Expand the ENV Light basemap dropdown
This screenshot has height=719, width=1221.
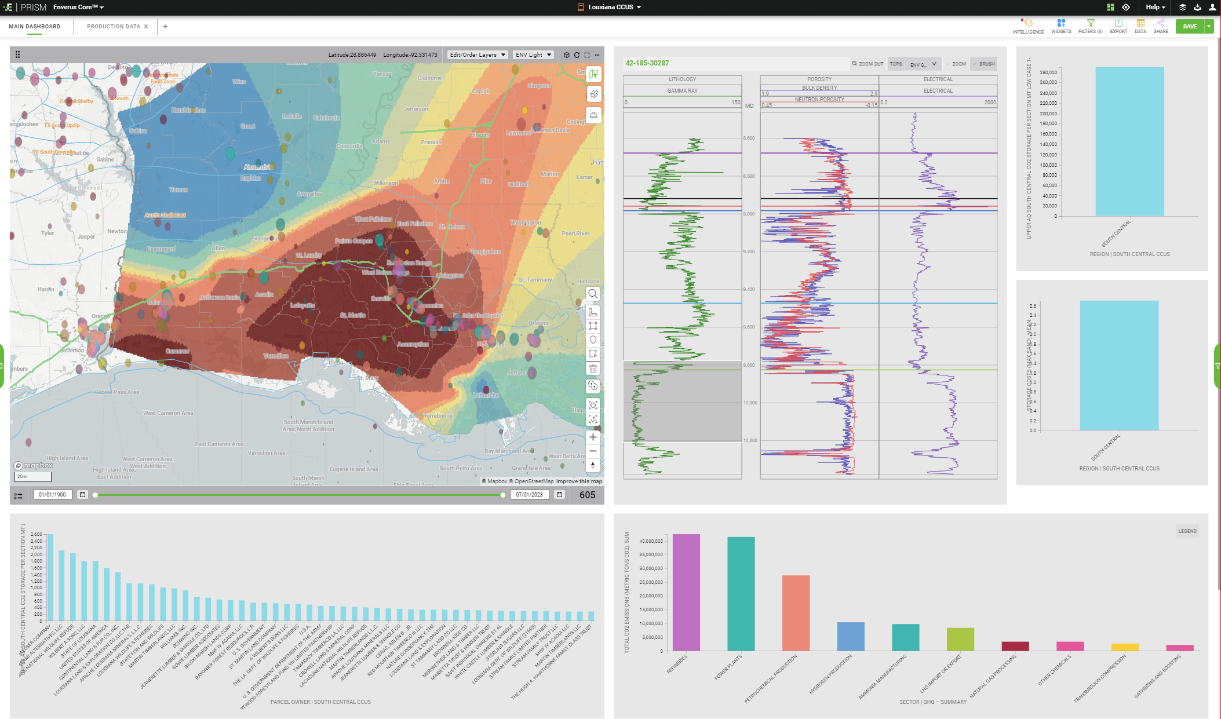(533, 55)
